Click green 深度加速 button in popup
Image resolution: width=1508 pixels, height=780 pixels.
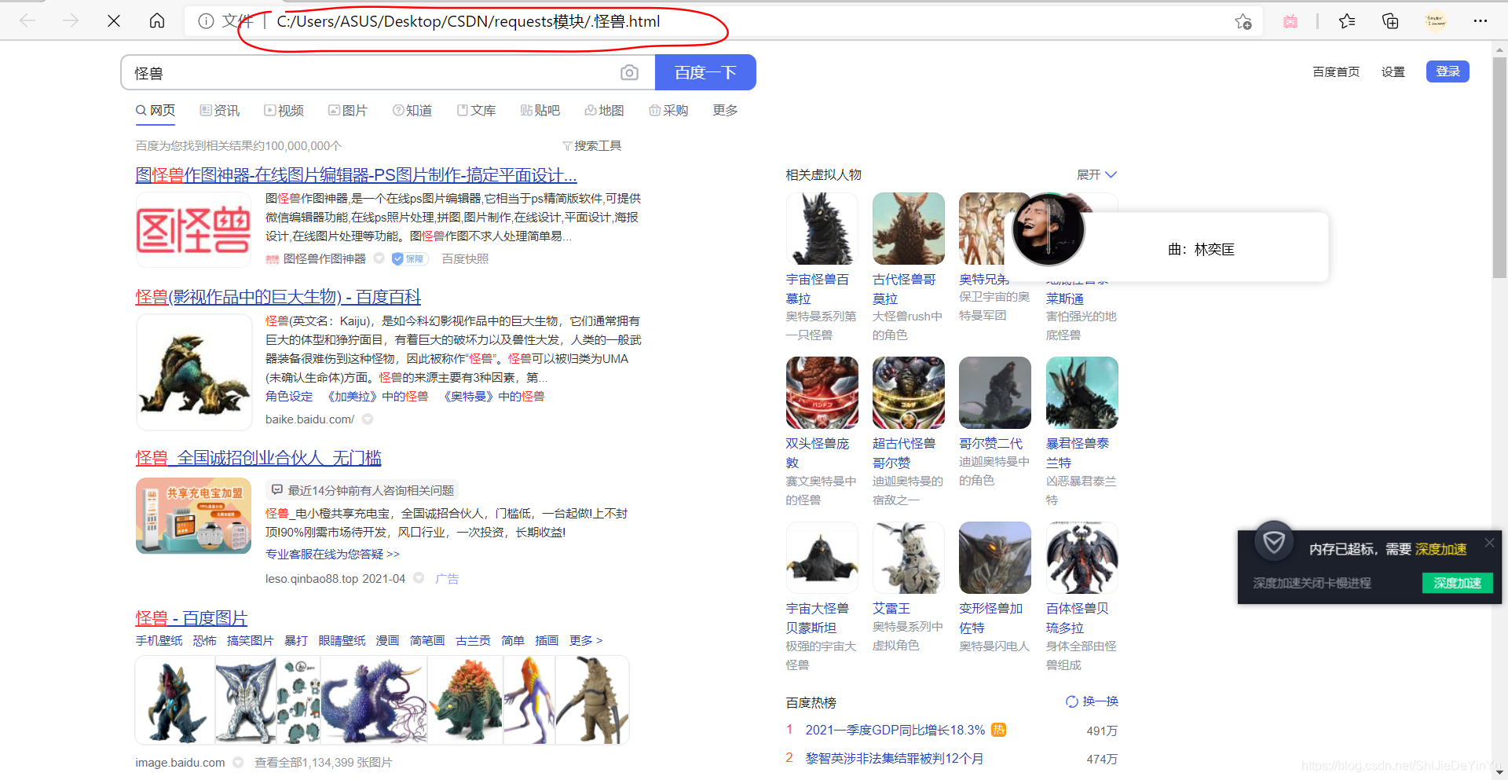(x=1457, y=583)
